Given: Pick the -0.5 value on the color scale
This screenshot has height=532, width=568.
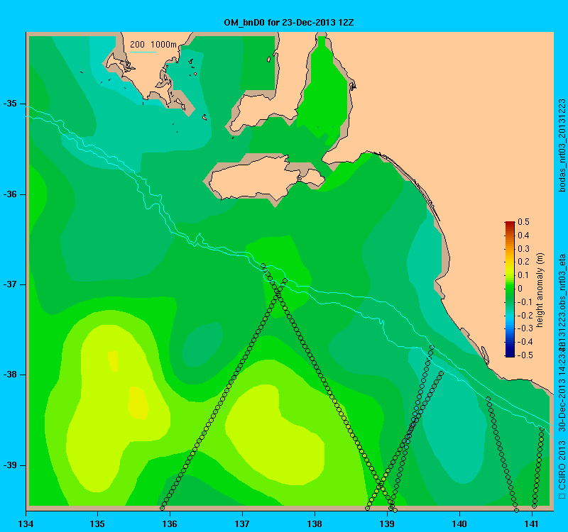Looking at the screenshot, I should [524, 355].
